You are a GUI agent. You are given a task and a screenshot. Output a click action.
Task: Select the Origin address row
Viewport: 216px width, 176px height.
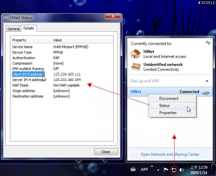click(62, 91)
